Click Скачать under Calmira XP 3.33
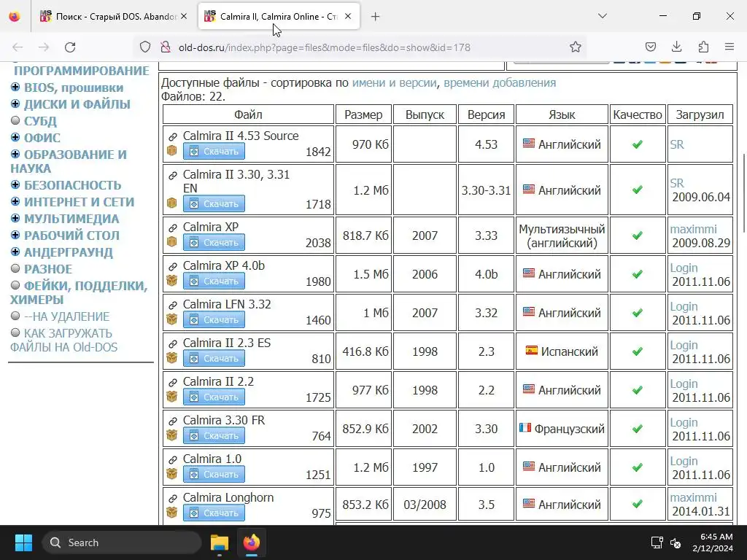The height and width of the screenshot is (560, 747). [214, 242]
